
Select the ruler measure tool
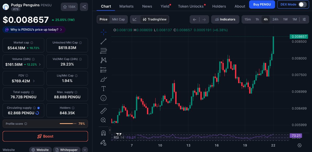point(103,111)
